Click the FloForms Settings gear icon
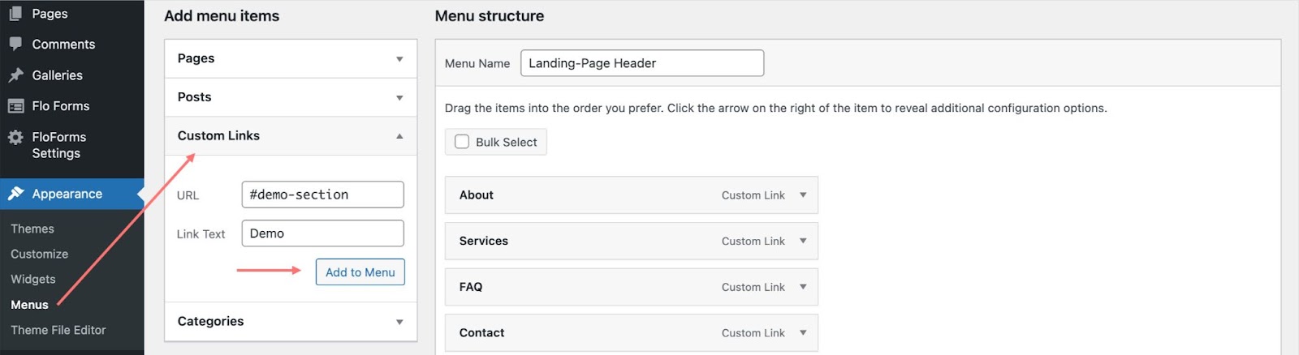1299x355 pixels. point(15,137)
